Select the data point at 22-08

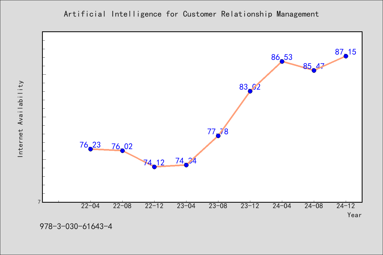tap(122, 151)
